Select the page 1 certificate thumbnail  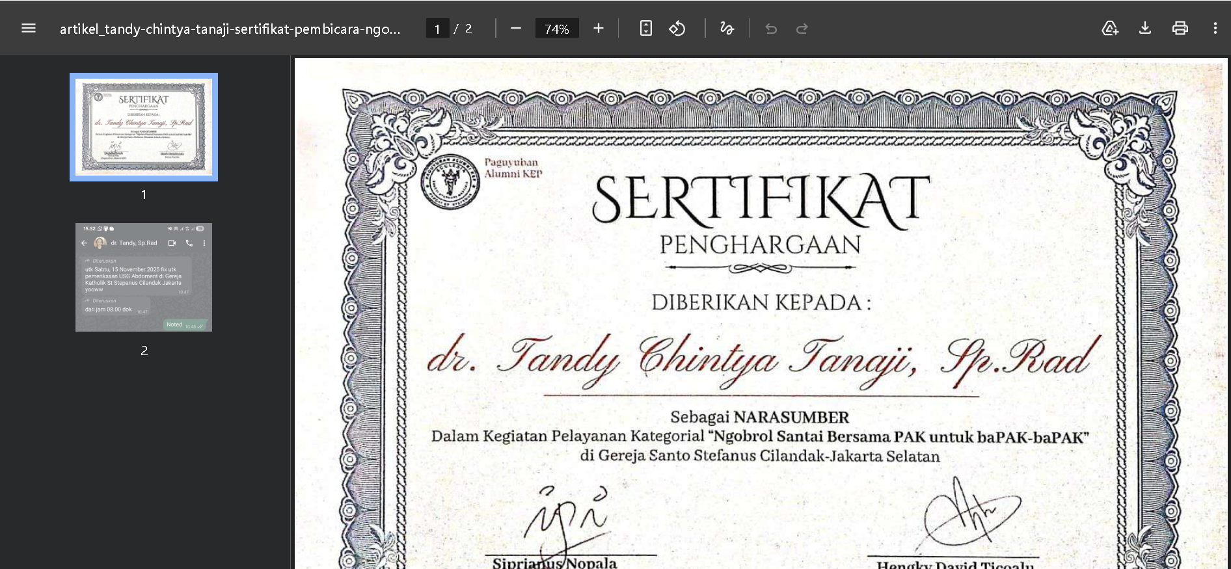click(x=144, y=127)
